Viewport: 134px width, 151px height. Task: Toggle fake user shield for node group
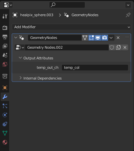[x=112, y=47]
